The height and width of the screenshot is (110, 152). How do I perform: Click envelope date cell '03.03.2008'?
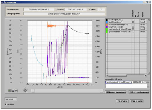pos(139,82)
